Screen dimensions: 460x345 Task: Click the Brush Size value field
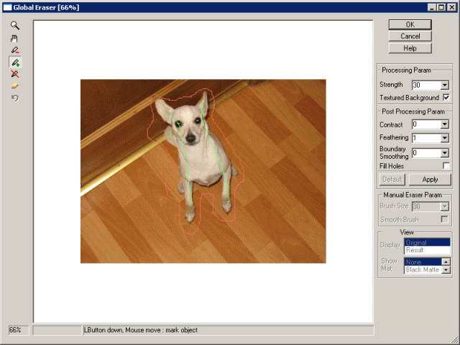426,206
